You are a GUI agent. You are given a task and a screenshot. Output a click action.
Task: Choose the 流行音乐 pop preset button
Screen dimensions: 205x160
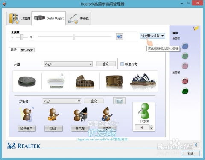coord(26,129)
